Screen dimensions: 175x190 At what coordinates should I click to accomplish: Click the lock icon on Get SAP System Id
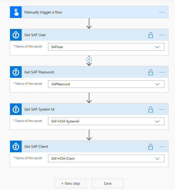coord(151,110)
